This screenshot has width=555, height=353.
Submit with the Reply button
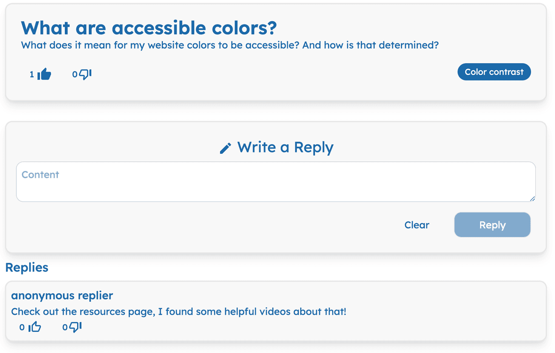[x=492, y=225]
